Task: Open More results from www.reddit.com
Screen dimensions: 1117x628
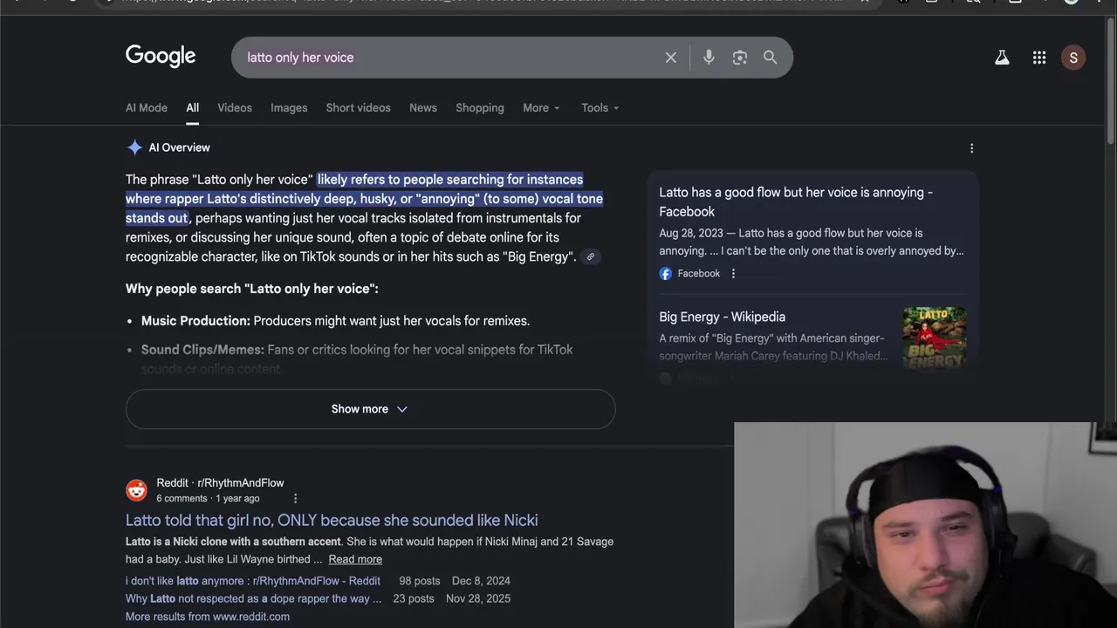Action: pyautogui.click(x=208, y=617)
